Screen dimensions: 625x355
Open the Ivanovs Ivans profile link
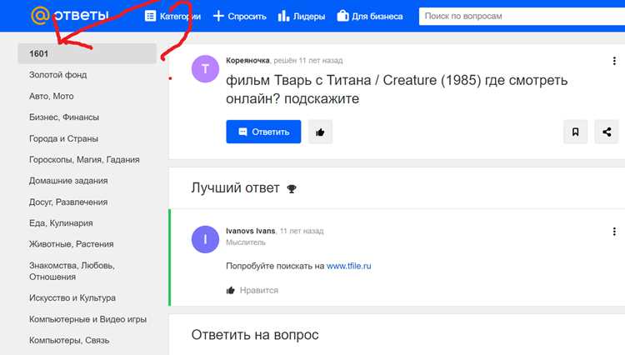point(250,231)
